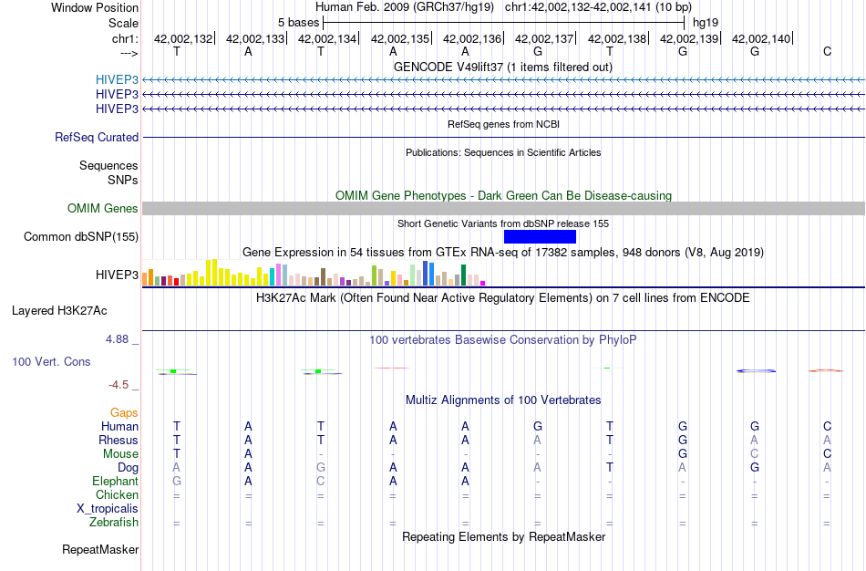Click the HIVEP3 label beside GTEx chart
866x571 pixels.
(x=117, y=275)
